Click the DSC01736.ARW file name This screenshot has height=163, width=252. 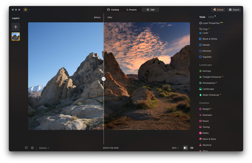(111, 148)
